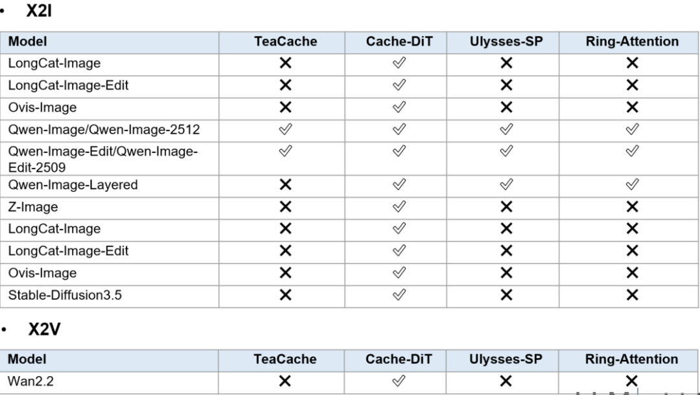The height and width of the screenshot is (395, 700).
Task: Select the Stable-Diffusion3.5 model name cell
Action: (110, 295)
